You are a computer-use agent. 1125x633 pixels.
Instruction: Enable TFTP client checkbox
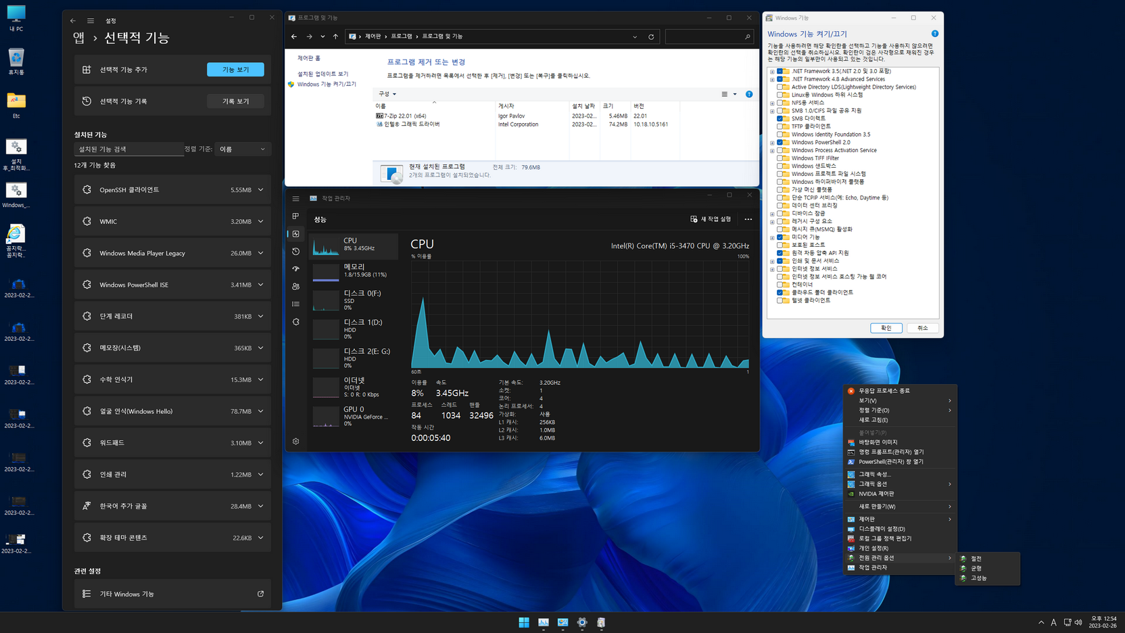coord(780,126)
